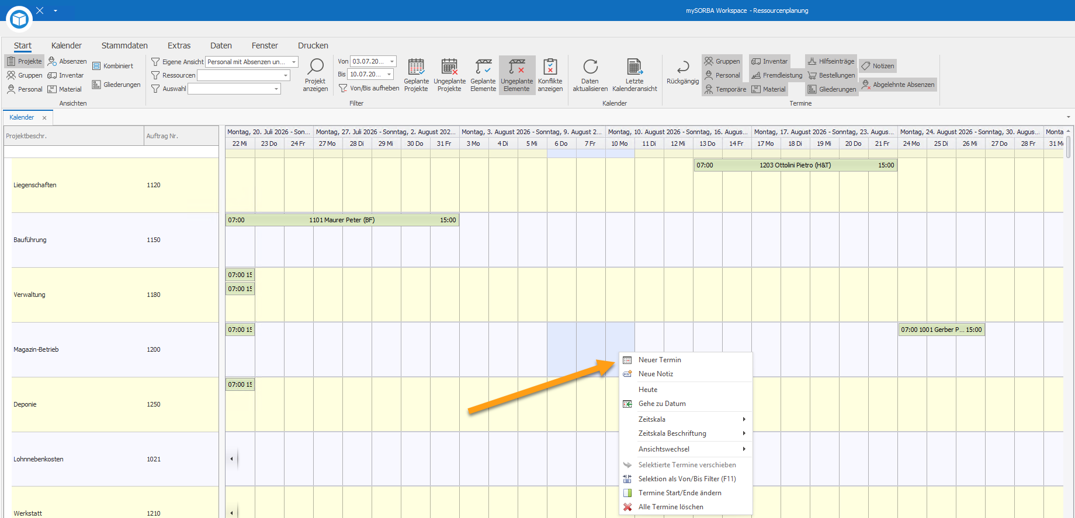
Task: Expand the Zeitskala submenu
Action: click(686, 419)
